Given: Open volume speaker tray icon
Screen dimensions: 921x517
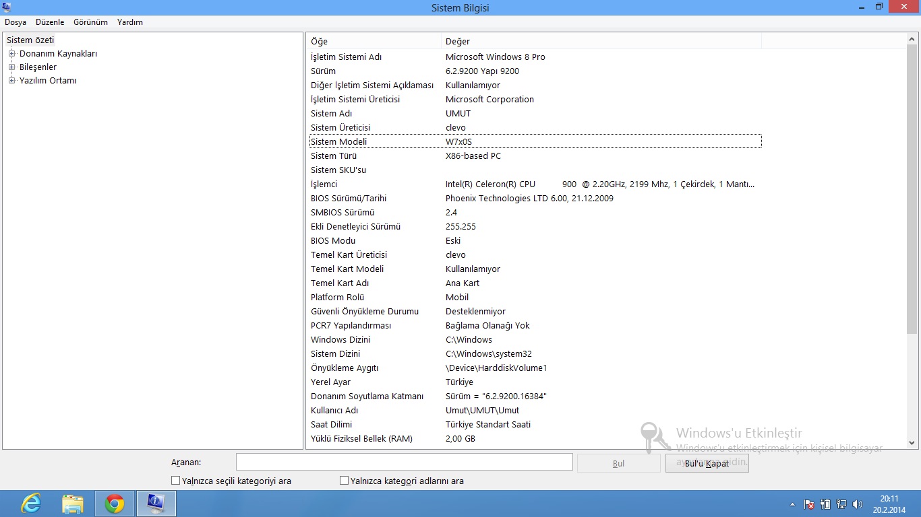Looking at the screenshot, I should pyautogui.click(x=858, y=504).
